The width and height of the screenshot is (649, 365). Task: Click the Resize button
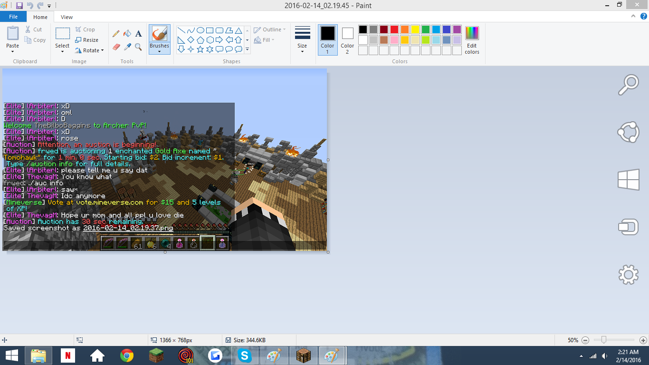tap(87, 40)
